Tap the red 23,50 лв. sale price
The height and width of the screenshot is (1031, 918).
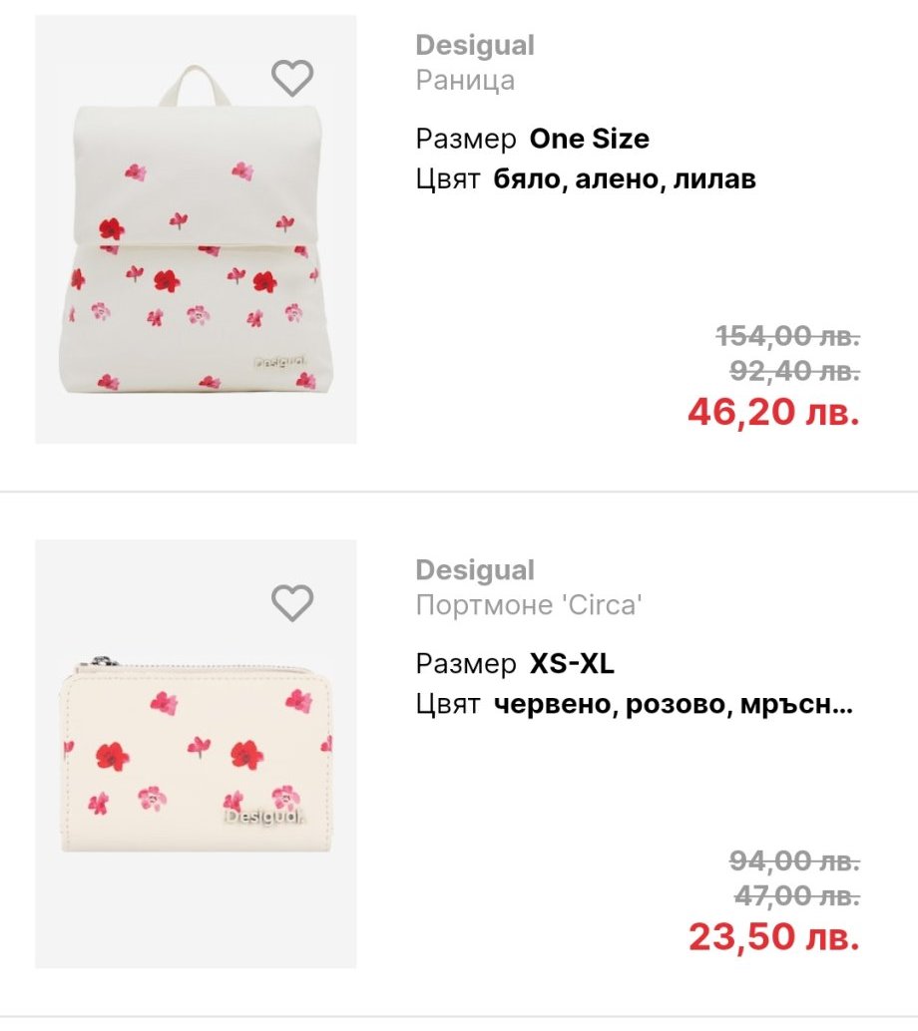click(773, 937)
